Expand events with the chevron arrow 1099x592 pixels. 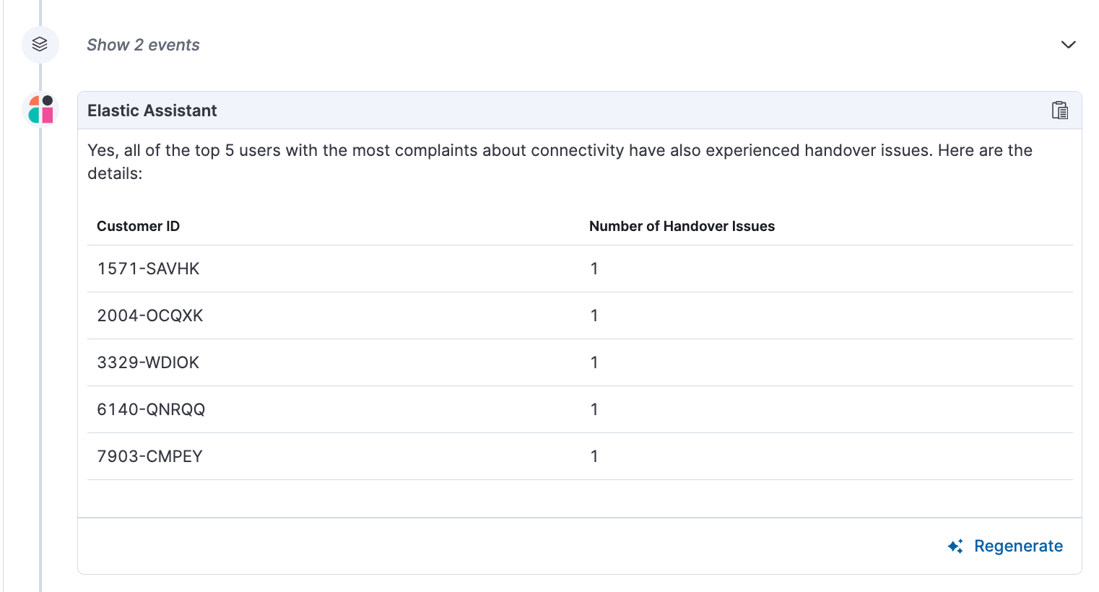coord(1068,45)
